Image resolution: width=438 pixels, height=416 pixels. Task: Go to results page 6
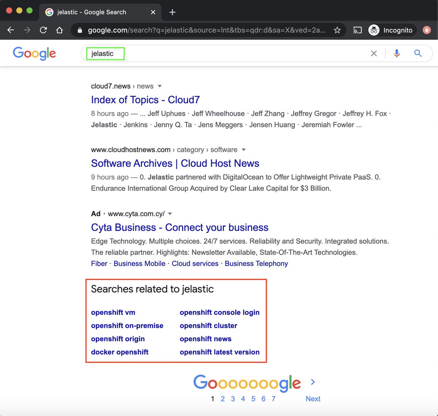[263, 399]
